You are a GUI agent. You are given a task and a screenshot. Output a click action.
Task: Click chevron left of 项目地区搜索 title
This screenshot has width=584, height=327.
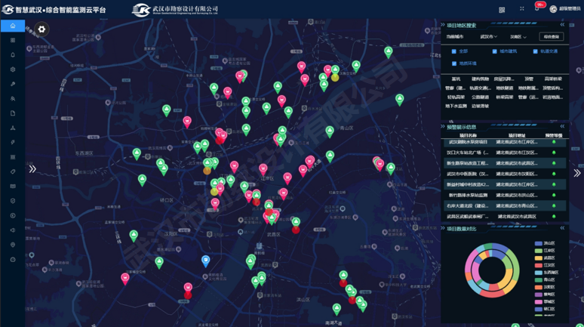click(443, 25)
